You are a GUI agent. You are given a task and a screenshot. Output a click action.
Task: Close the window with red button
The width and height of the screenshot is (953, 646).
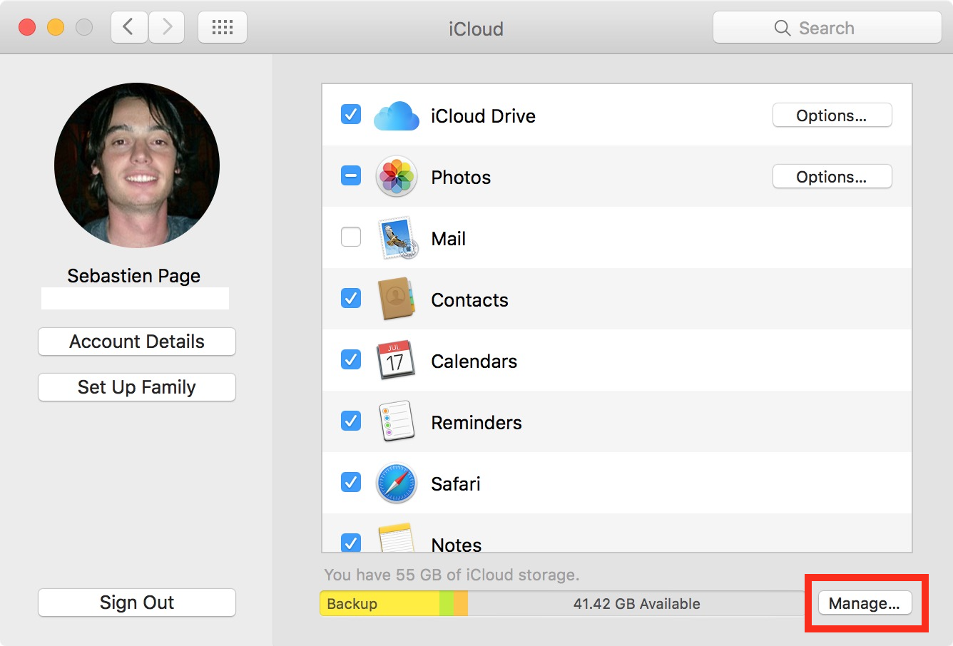(27, 28)
